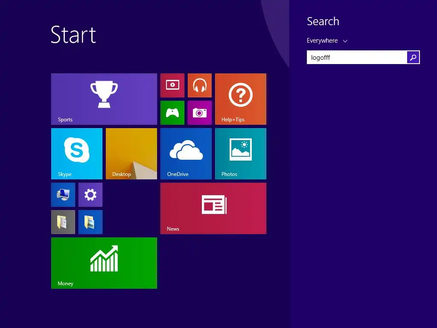Open the News tile
Screen dimensions: 437x328
(x=213, y=208)
